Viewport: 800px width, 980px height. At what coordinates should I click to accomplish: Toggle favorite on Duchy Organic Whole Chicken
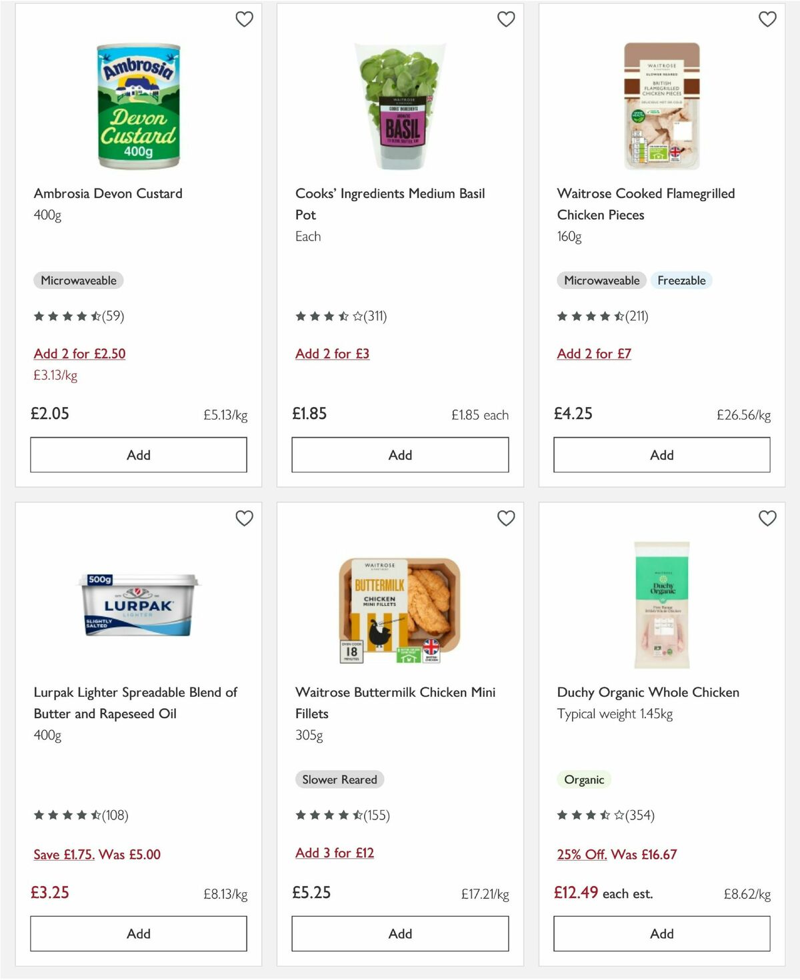(x=768, y=518)
